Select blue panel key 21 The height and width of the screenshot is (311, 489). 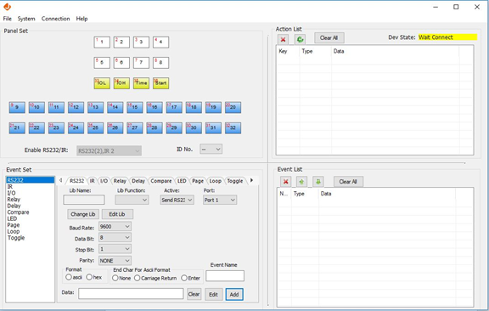(17, 128)
